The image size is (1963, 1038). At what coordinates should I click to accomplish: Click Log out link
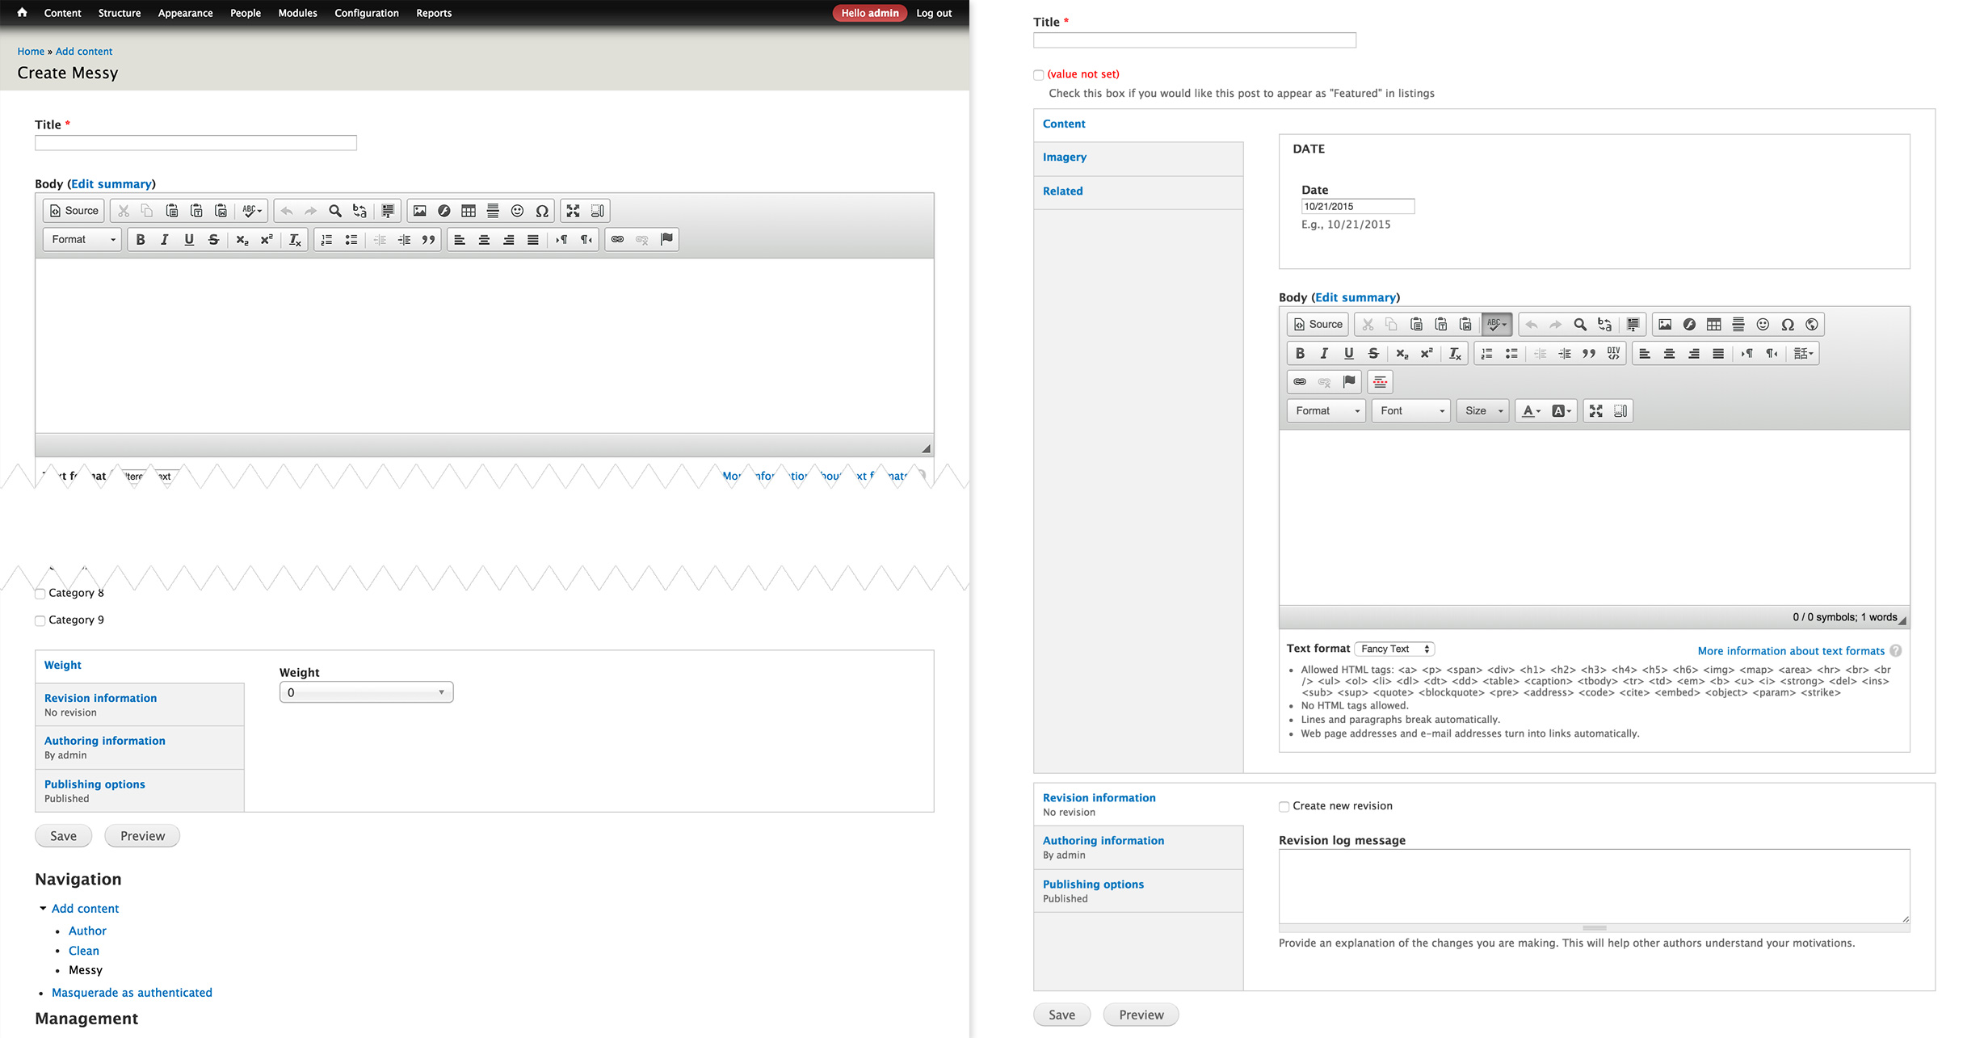tap(934, 13)
